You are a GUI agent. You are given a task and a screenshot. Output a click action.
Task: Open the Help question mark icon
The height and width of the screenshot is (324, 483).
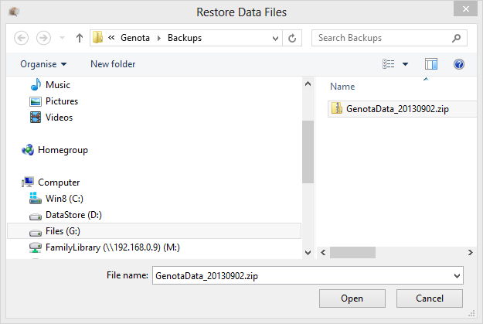pyautogui.click(x=458, y=64)
